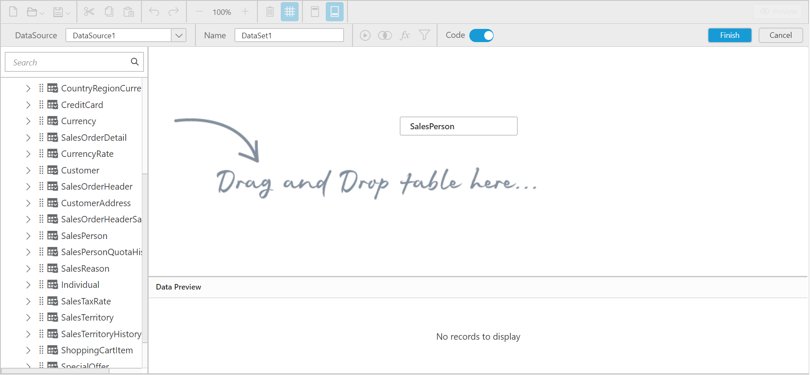Open the Join editor icon
Viewport: 810px width, 375px height.
tap(385, 35)
